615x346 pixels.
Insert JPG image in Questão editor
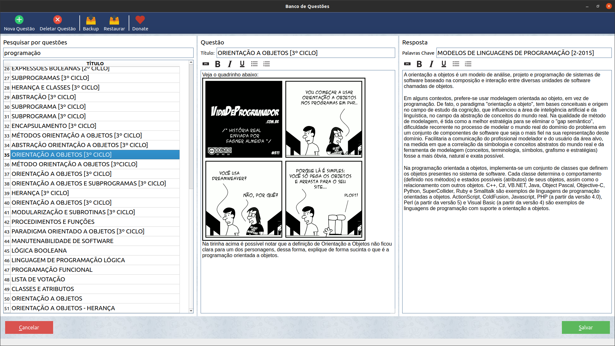[206, 64]
